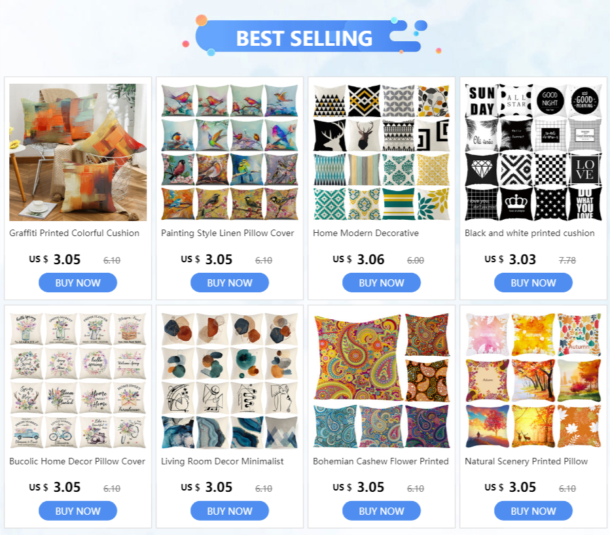Open the Bohemian paisley pillow image
This screenshot has height=535, width=610.
(x=382, y=381)
